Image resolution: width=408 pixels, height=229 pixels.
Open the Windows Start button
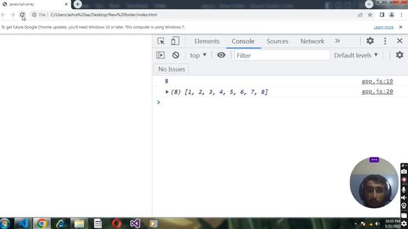click(5, 223)
